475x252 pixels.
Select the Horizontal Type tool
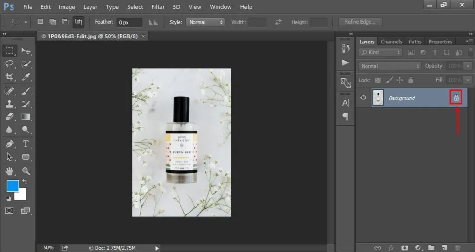point(26,144)
